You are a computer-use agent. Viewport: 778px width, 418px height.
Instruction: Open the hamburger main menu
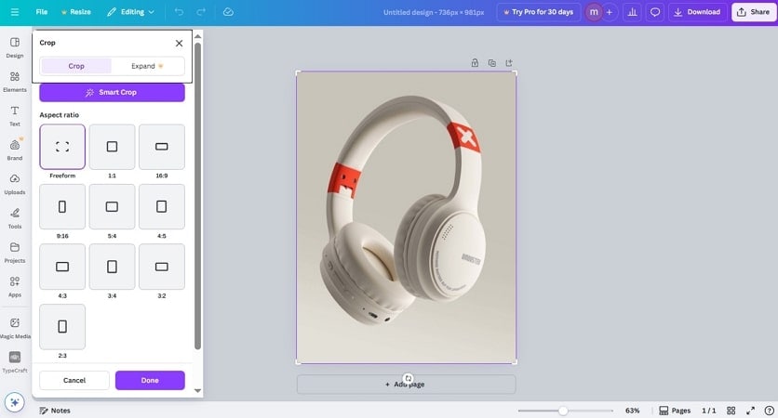click(15, 12)
